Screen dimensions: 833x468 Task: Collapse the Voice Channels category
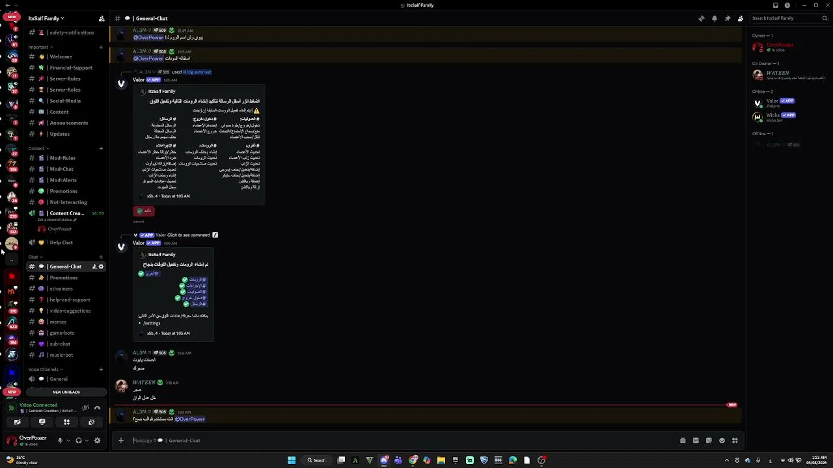click(44, 369)
